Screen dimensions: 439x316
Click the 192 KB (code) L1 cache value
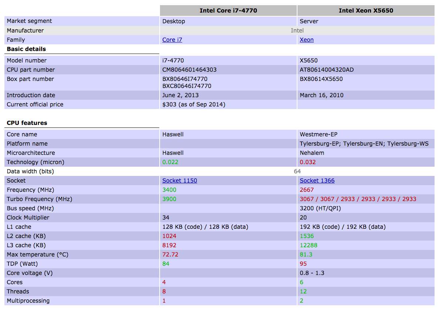343,227
